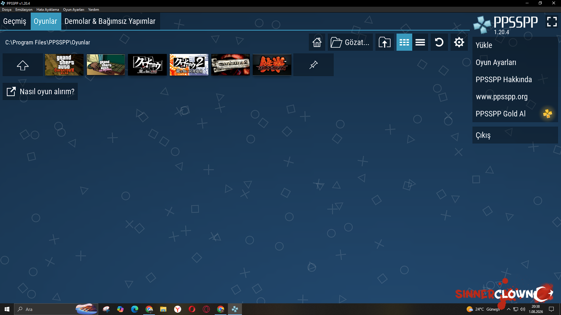561x315 pixels.
Task: Click the path text C:\Program Files\PPSSPP\Oyunlar
Action: 48,43
